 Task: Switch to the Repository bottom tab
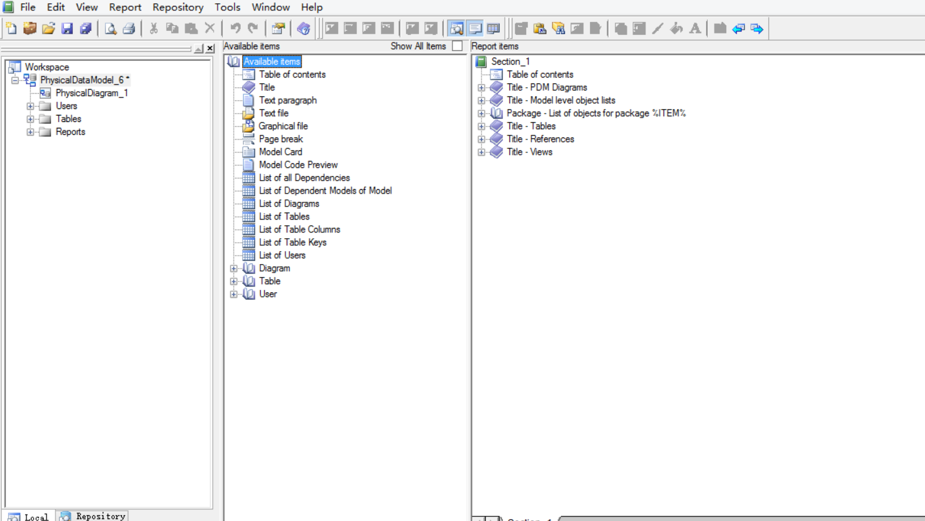pos(92,516)
